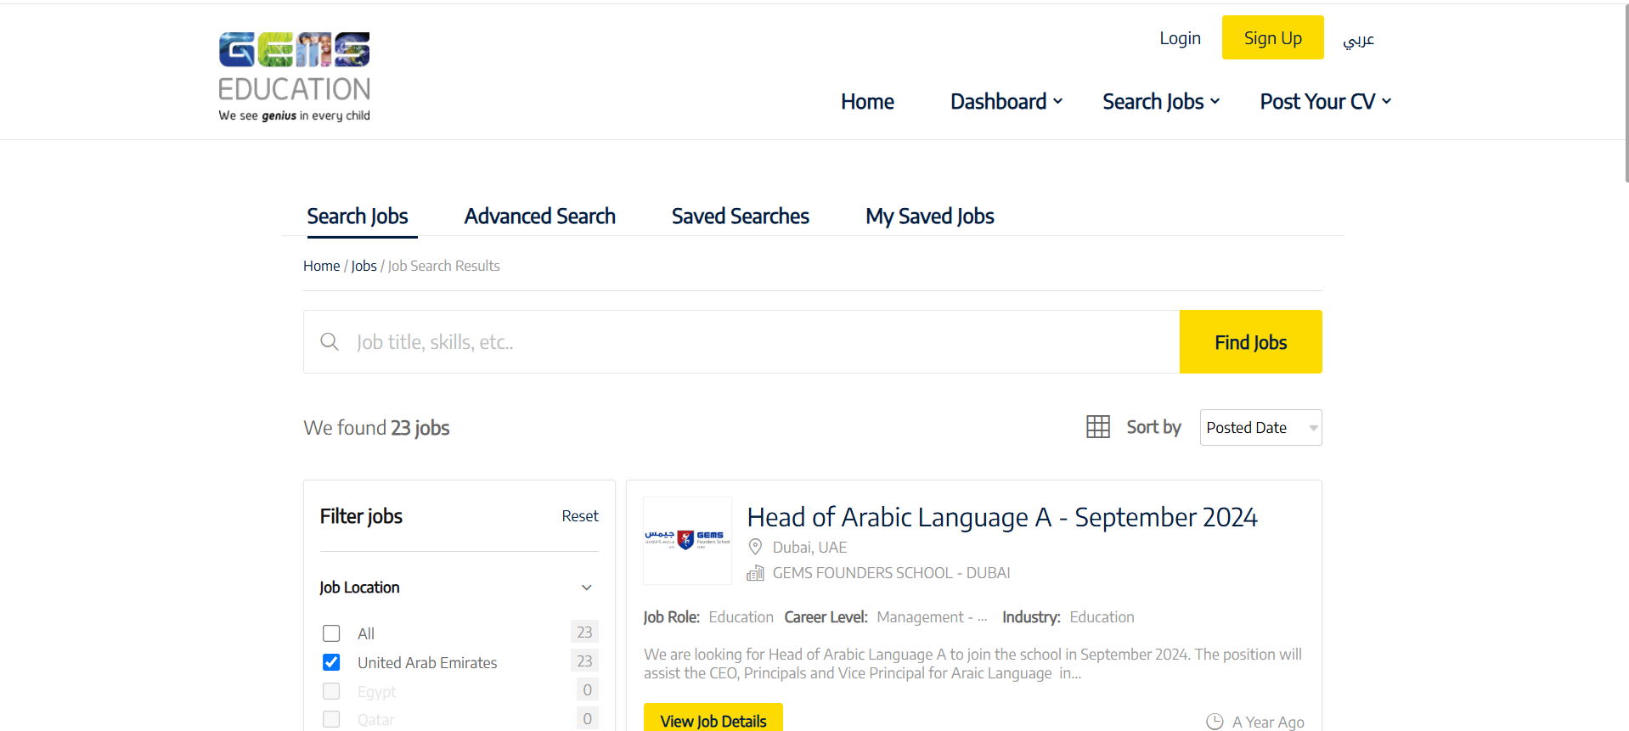Screen dimensions: 1629x731
Task: Click the search magnifier icon
Action: point(330,342)
